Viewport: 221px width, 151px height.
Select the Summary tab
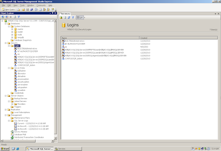coord(65,14)
